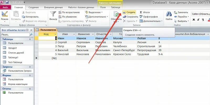
Task: Open the Calibri font name box
Action: 201,14
